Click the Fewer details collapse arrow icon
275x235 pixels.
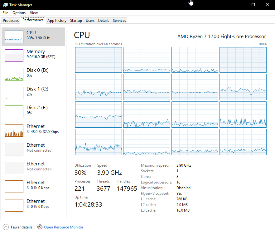(x=6, y=227)
